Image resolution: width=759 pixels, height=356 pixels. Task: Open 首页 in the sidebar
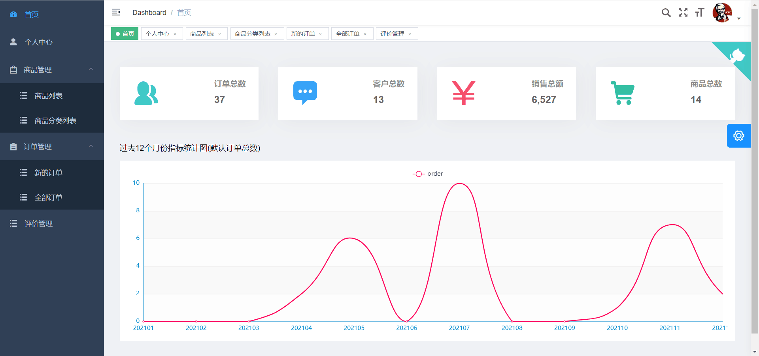(52, 14)
